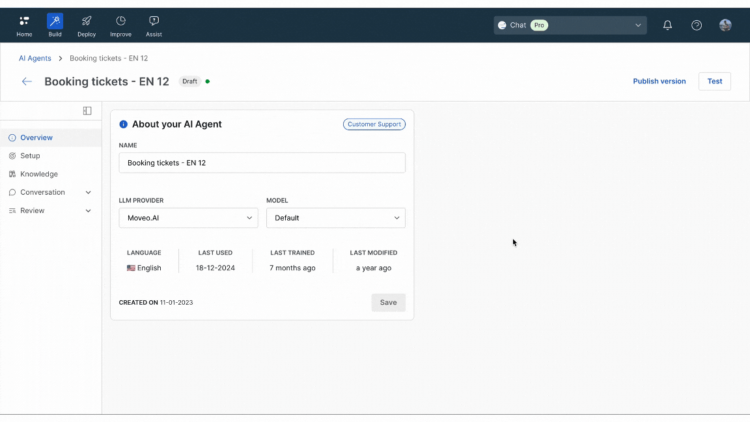Open the Improve section icon
Screen dimensions: 750x422
point(120,21)
